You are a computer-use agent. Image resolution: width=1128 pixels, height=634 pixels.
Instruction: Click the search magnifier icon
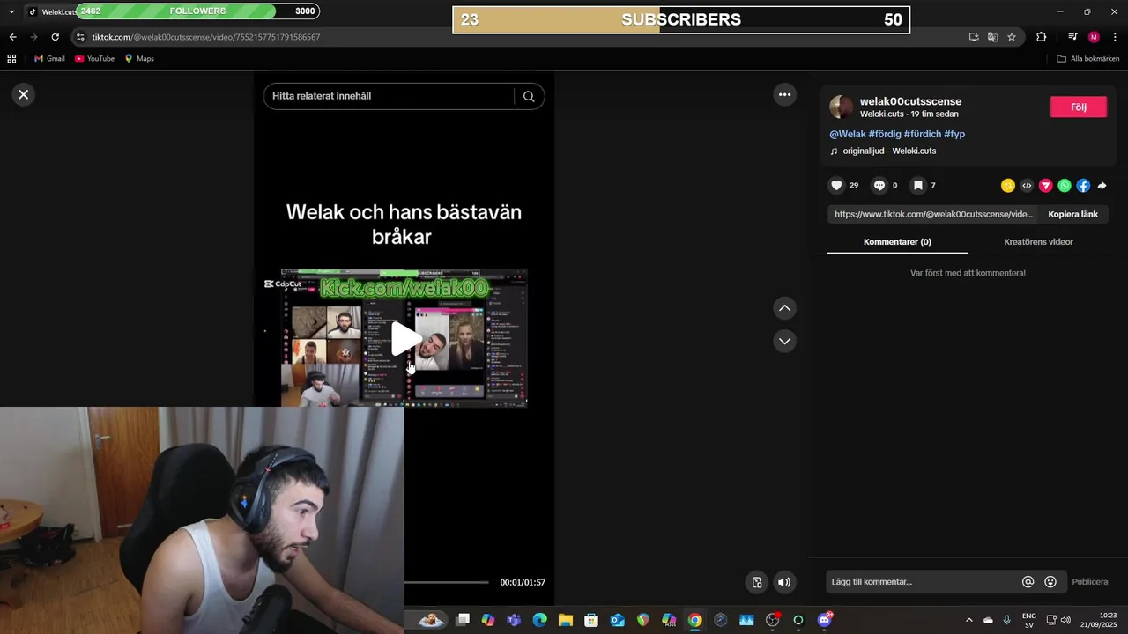tap(529, 96)
